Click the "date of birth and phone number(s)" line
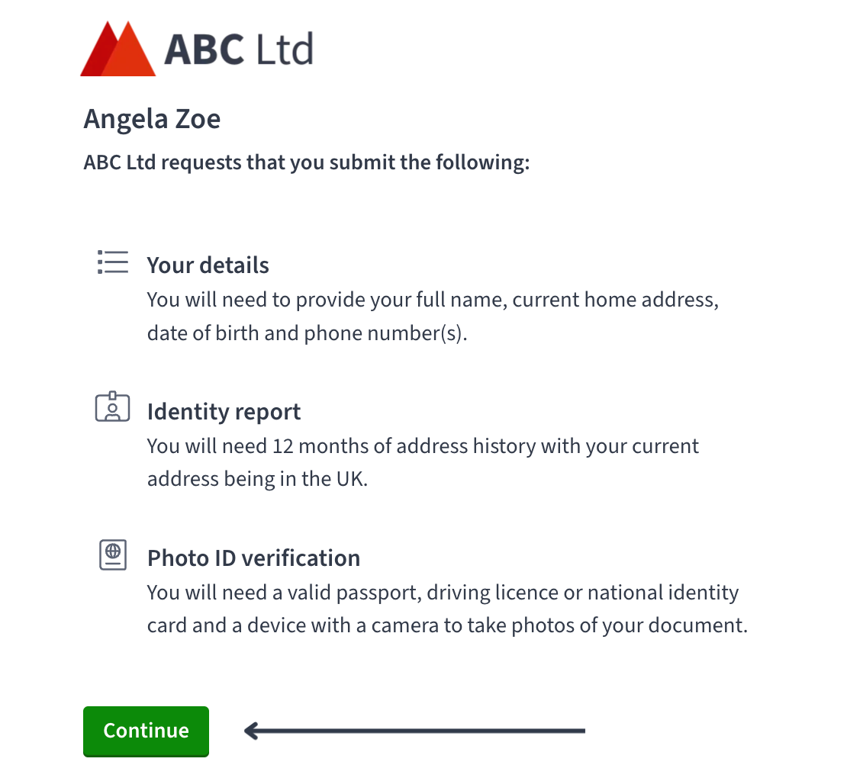The width and height of the screenshot is (847, 781). [307, 333]
